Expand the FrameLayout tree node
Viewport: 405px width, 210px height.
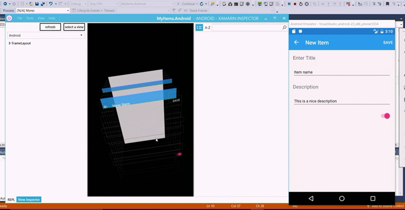click(x=9, y=43)
